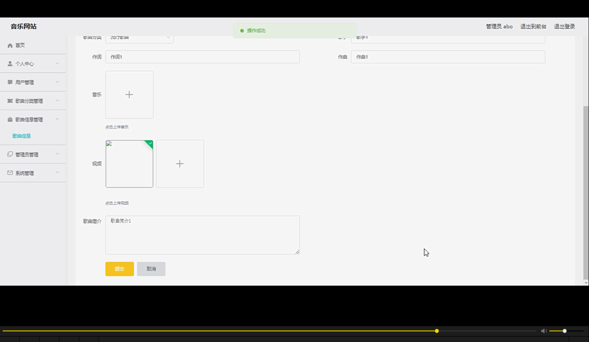Expand the 管理员管理 chevron
The height and width of the screenshot is (342, 589).
pyautogui.click(x=58, y=154)
